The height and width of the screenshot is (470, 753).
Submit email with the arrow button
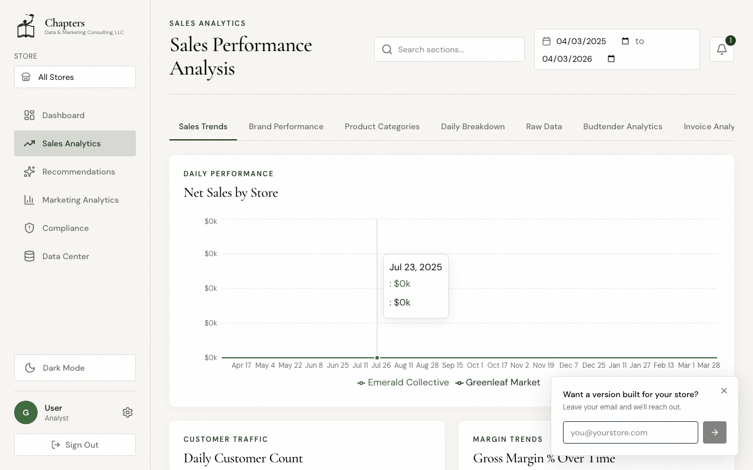tap(714, 432)
